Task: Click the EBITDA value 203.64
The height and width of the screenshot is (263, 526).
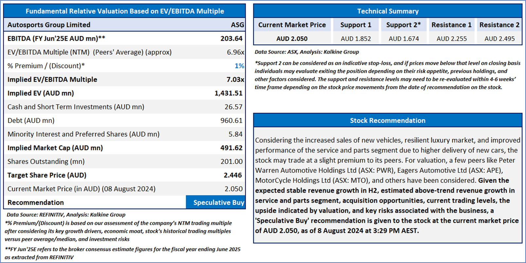Action: point(231,39)
